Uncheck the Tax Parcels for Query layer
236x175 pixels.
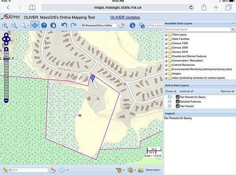pos(178,97)
